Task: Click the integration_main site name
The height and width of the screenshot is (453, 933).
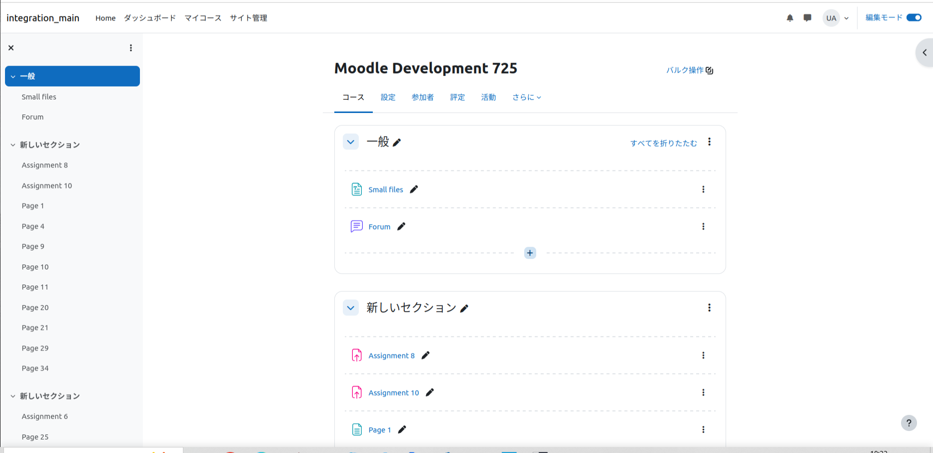Action: click(x=43, y=18)
